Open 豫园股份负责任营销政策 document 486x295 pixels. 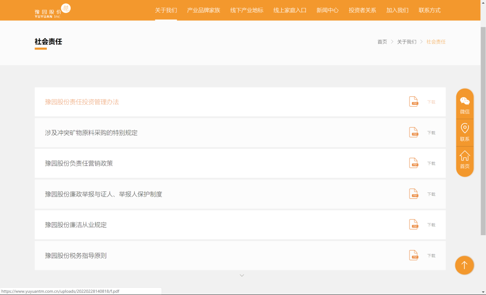79,163
